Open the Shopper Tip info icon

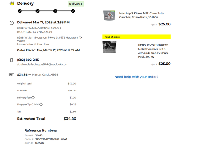click(x=41, y=105)
